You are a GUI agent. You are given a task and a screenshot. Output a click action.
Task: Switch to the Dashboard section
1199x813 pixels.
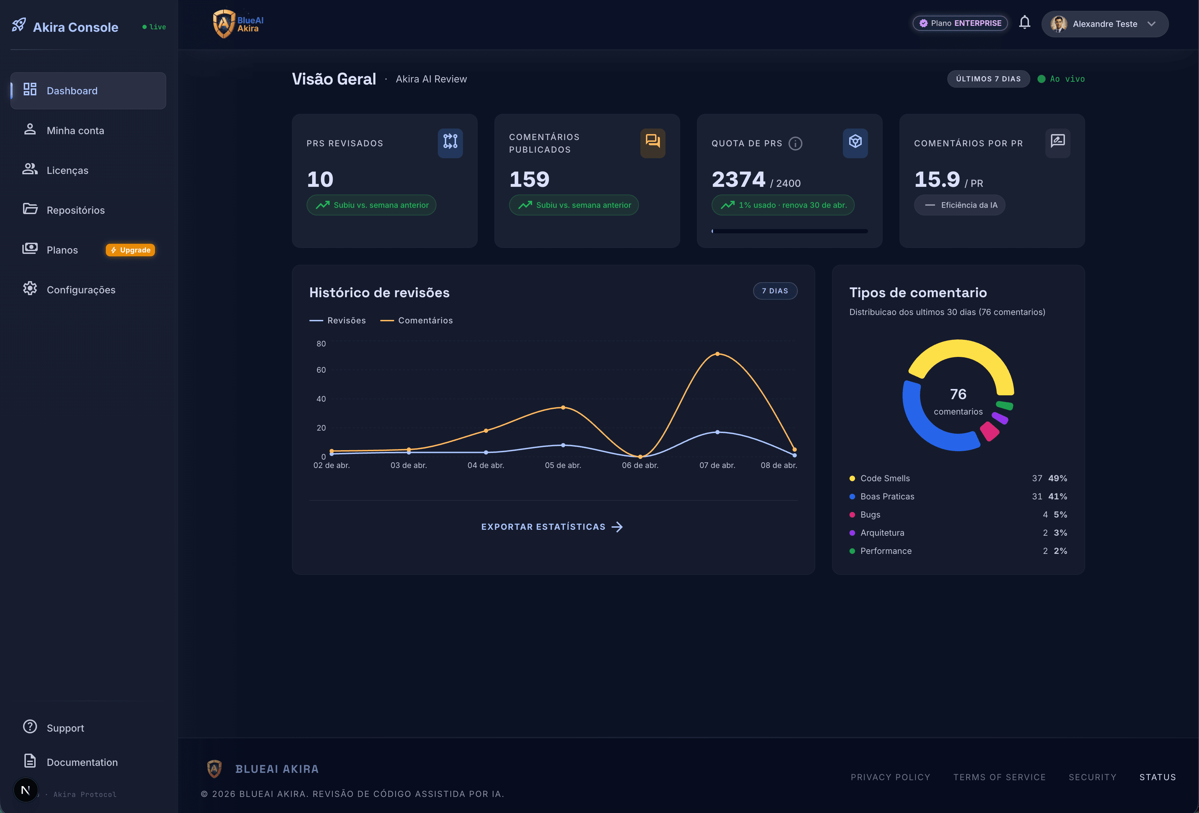(72, 90)
